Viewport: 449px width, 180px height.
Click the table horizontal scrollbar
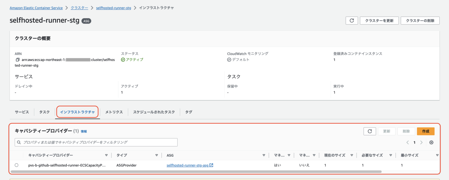click(x=196, y=172)
